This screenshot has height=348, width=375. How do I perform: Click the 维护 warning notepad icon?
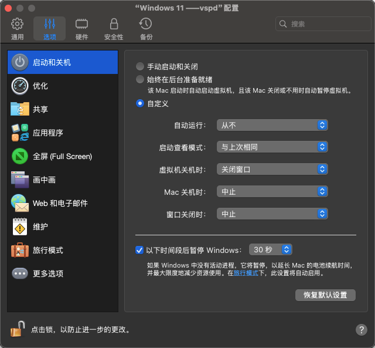pyautogui.click(x=20, y=227)
